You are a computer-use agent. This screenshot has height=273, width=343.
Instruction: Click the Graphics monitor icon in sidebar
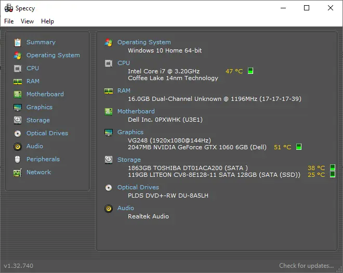(x=18, y=108)
